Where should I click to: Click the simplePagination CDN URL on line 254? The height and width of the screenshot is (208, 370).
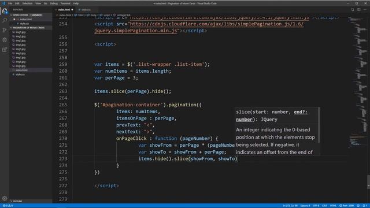point(217,24)
